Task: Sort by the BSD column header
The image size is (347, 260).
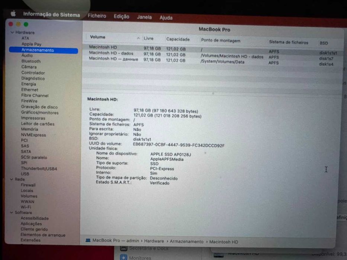Action: pos(324,43)
